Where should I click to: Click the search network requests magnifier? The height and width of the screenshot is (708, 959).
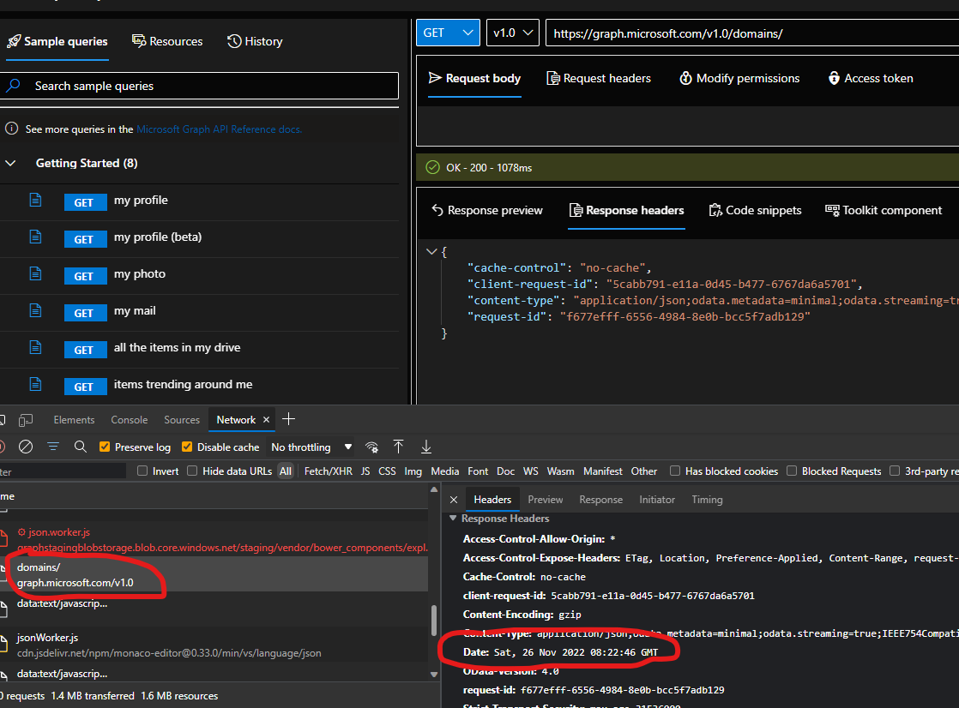[x=80, y=447]
